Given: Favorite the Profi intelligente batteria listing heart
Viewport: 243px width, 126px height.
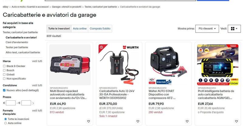Looking at the screenshot, I should tap(236, 121).
